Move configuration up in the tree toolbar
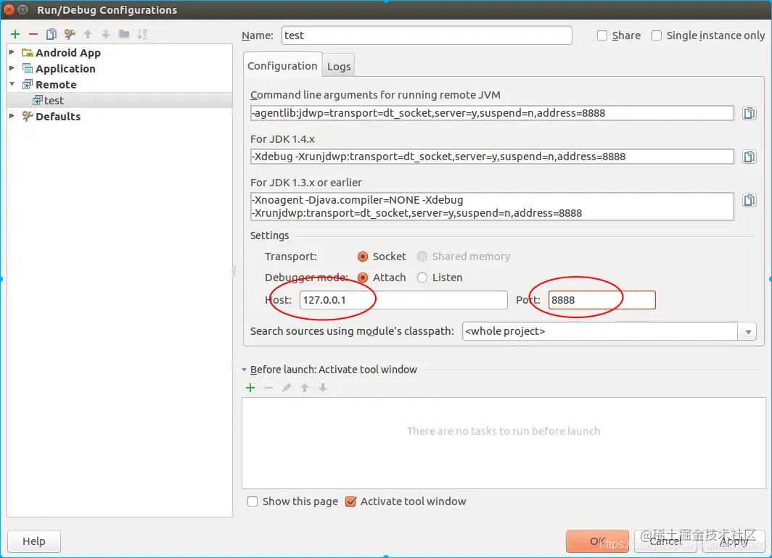The image size is (772, 558). (x=88, y=34)
